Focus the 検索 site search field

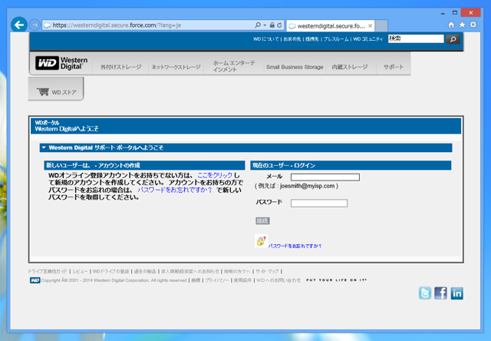point(416,38)
